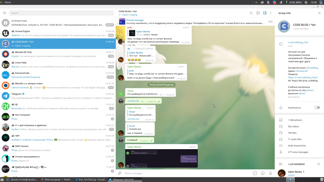
Task: Click Cyber Mavka in members list
Action: pyautogui.click(x=299, y=173)
